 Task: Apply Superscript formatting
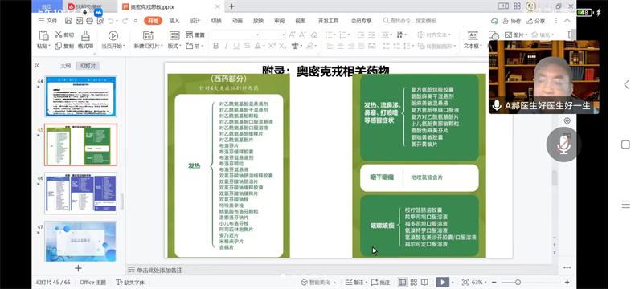coord(272,47)
